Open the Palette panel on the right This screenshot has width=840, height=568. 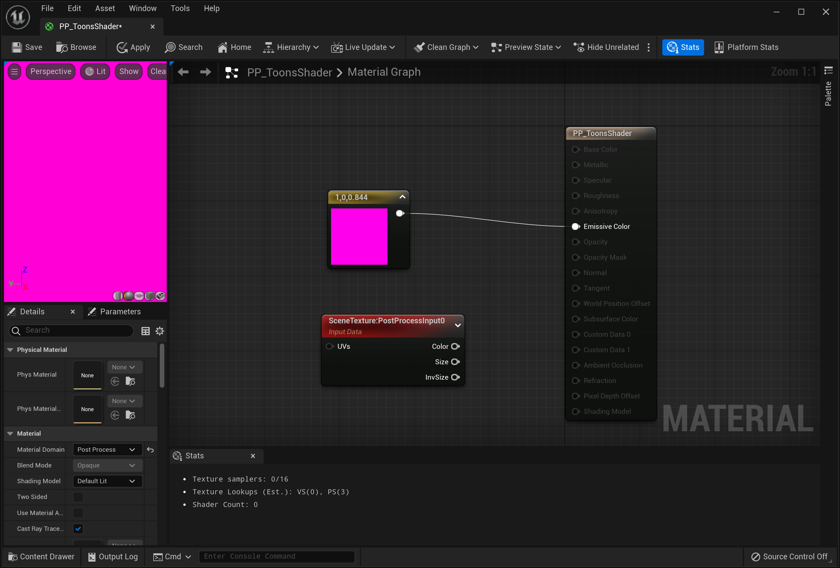[x=828, y=93]
